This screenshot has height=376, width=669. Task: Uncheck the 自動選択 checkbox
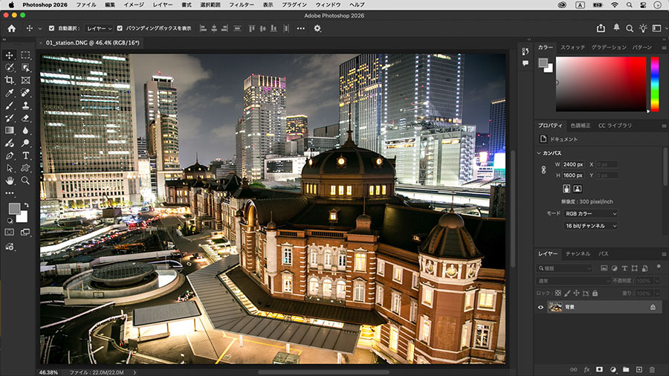pyautogui.click(x=51, y=28)
